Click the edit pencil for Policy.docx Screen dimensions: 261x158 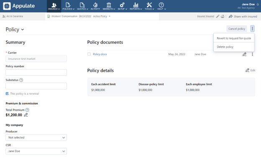click(x=244, y=54)
